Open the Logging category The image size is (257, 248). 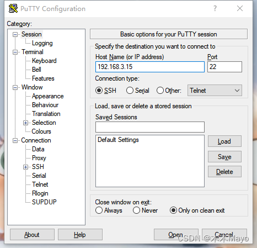(x=42, y=43)
